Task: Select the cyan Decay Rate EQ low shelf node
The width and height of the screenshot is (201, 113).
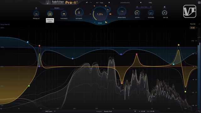Action: pos(28,42)
